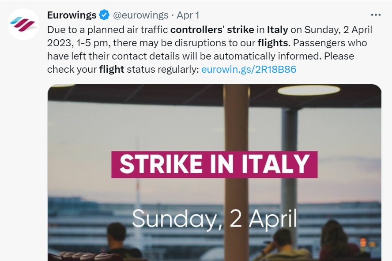Click the bold word "strike" in tweet
This screenshot has height=261, width=392.
[x=240, y=30]
